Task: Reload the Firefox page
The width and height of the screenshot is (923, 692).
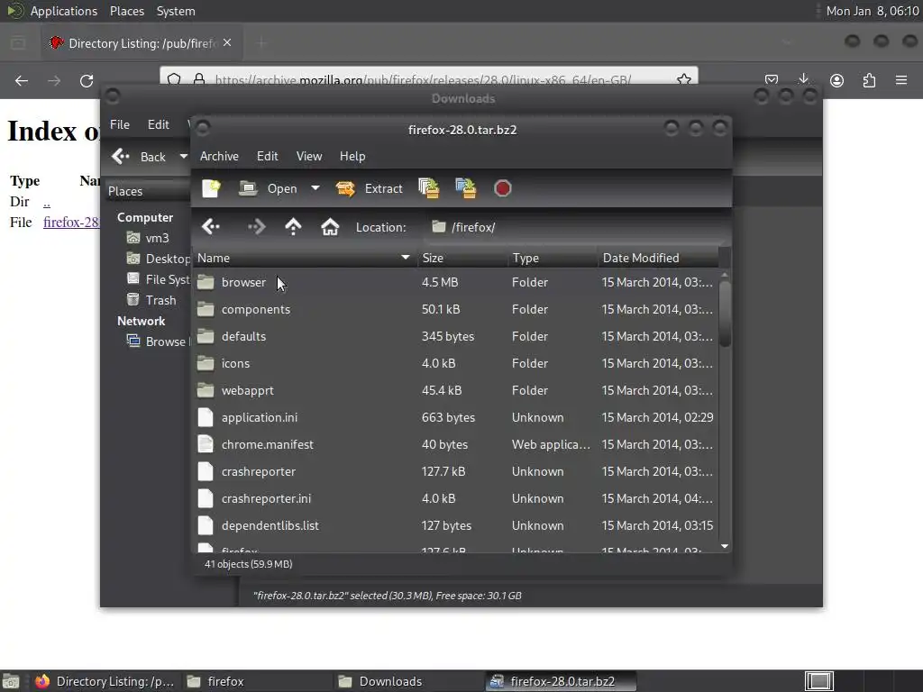Action: (x=87, y=80)
